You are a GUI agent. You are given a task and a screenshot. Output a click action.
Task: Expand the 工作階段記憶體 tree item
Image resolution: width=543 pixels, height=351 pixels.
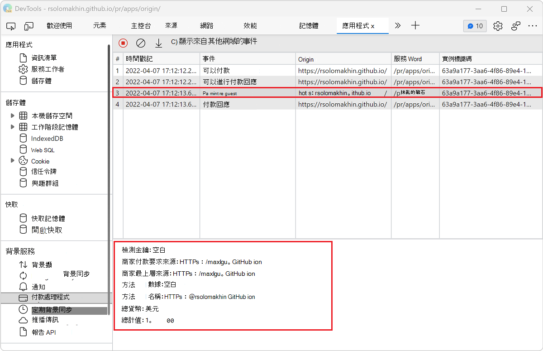click(x=13, y=127)
